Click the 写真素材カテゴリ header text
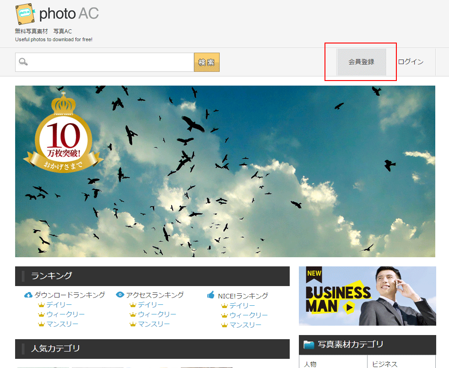Viewport: 449px width, 368px height. (351, 345)
